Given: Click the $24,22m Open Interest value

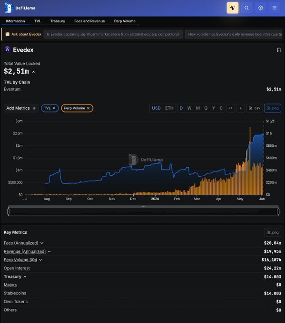Looking at the screenshot, I should pyautogui.click(x=273, y=268).
